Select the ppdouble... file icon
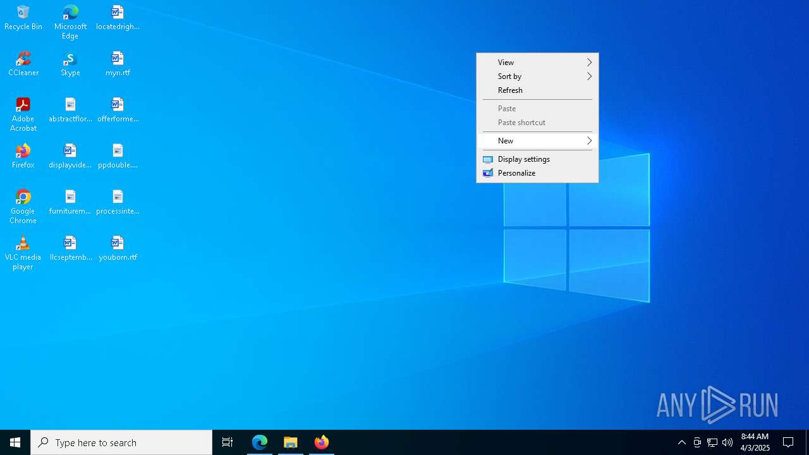The image size is (809, 455). coord(118,156)
